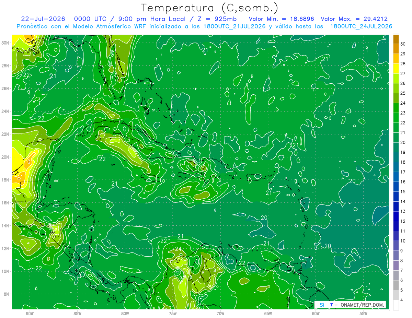412x318 pixels.
Task: Click the '75W' longitude axis label
Action: click(x=173, y=314)
